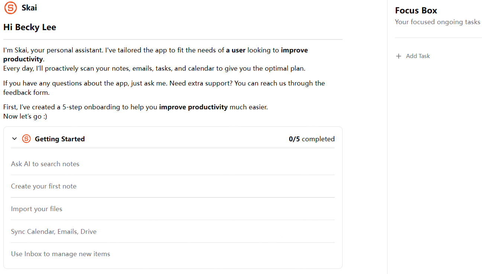Click the bold 'a user' text
482x274 pixels.
point(236,50)
